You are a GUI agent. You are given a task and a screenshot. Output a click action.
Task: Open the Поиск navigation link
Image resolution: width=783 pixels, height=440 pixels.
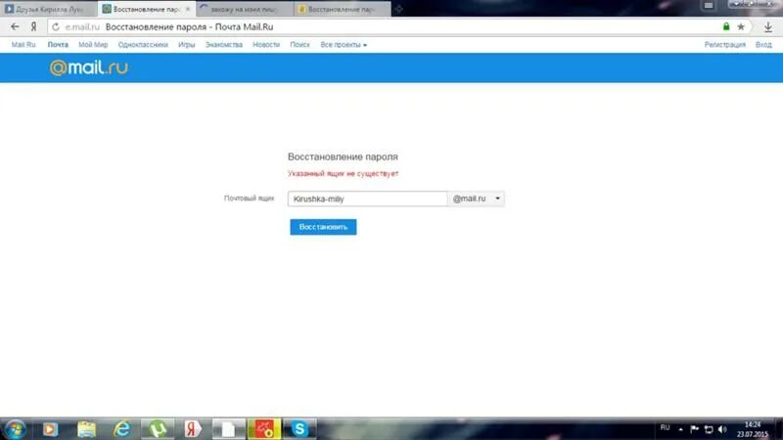click(x=299, y=44)
